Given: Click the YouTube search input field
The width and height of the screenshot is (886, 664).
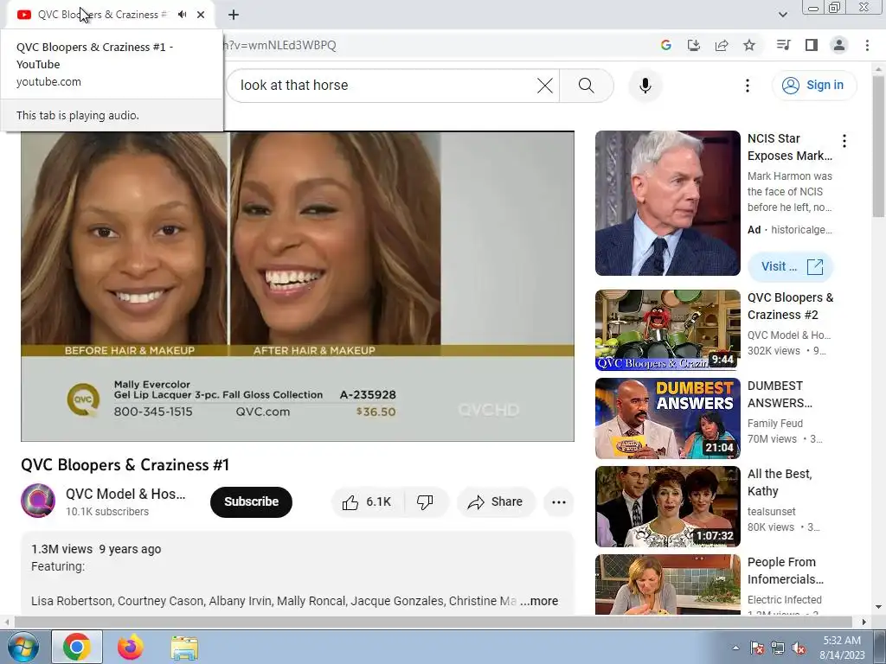Looking at the screenshot, I should (384, 86).
